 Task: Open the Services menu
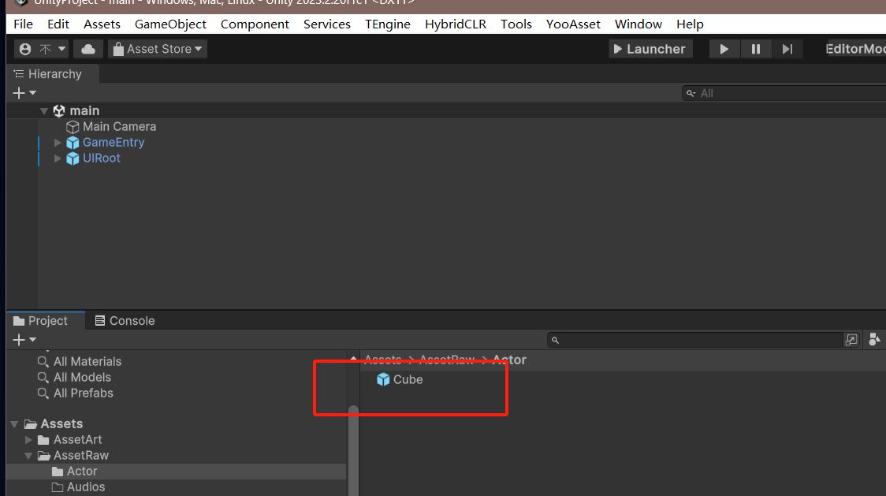click(x=326, y=24)
